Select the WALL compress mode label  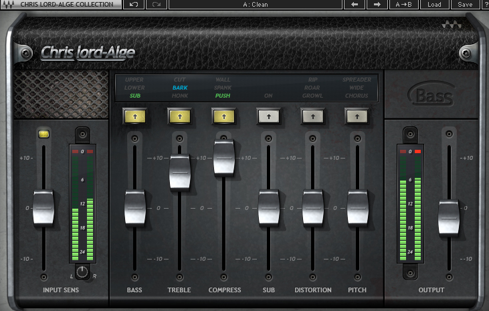click(x=223, y=80)
